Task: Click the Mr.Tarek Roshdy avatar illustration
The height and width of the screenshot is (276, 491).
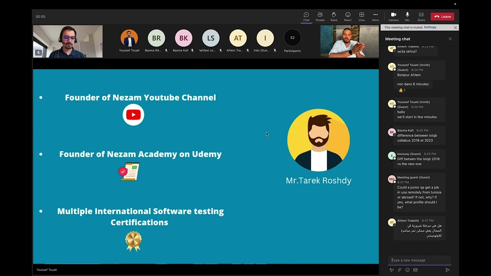Action: click(318, 140)
